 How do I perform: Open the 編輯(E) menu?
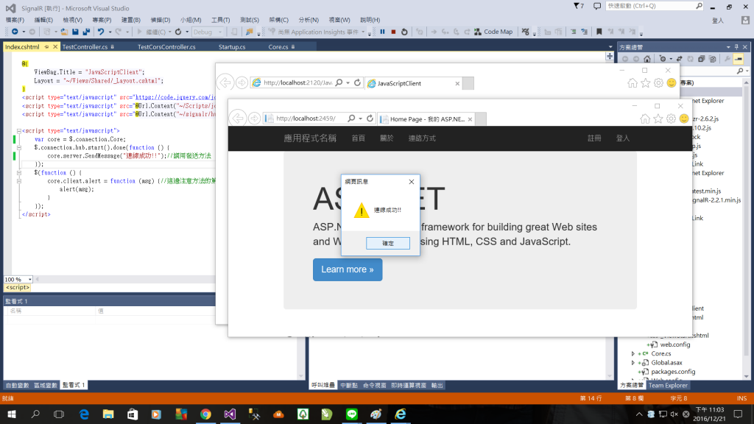click(43, 20)
